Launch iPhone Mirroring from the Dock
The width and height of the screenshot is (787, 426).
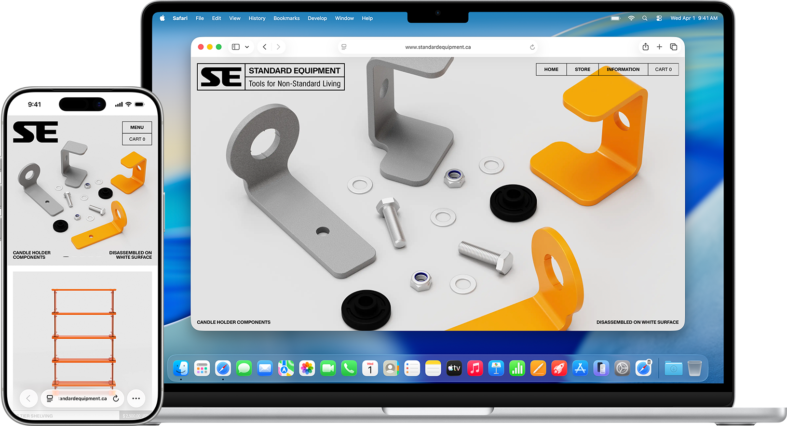pos(601,369)
